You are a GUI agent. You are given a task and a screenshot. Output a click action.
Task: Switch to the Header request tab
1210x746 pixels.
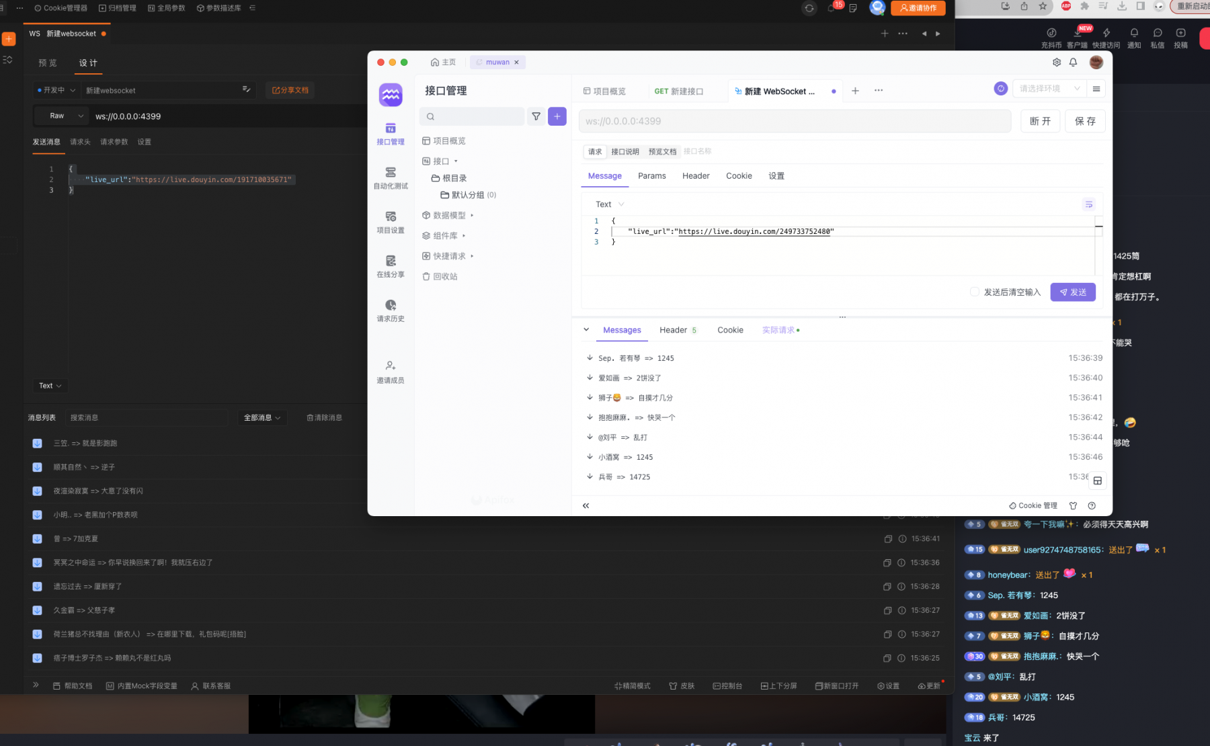tap(696, 176)
